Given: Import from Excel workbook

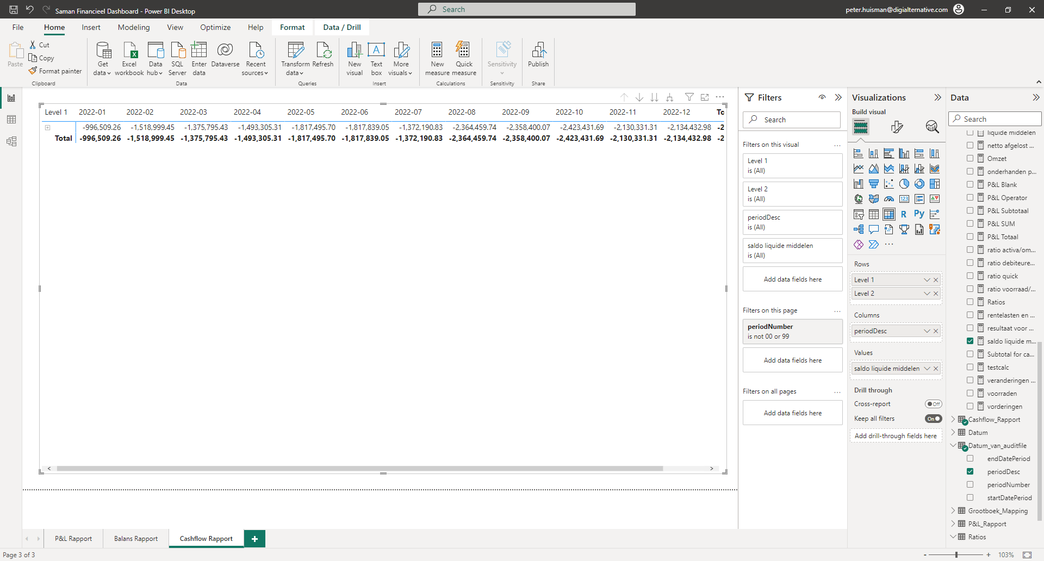Looking at the screenshot, I should [x=129, y=59].
